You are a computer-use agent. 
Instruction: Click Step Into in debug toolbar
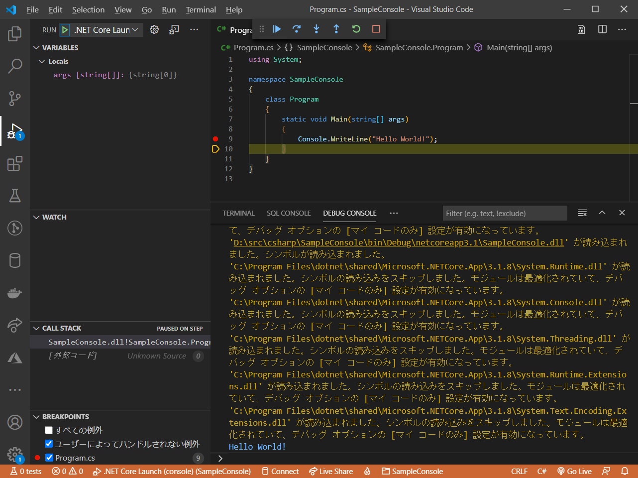pos(317,29)
